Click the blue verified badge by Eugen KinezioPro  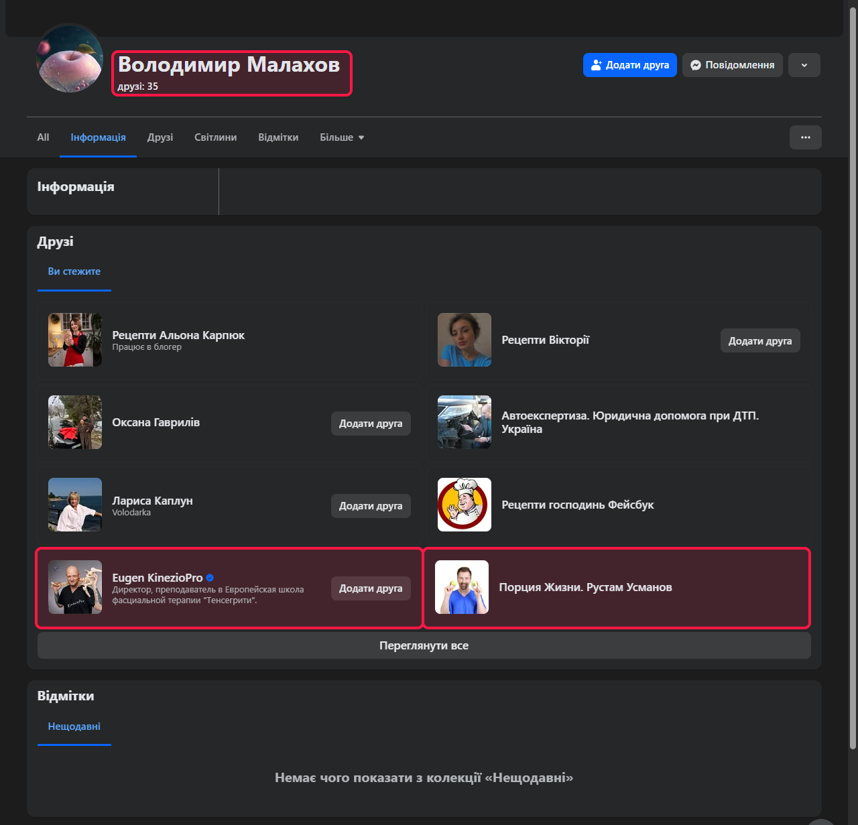pos(210,578)
